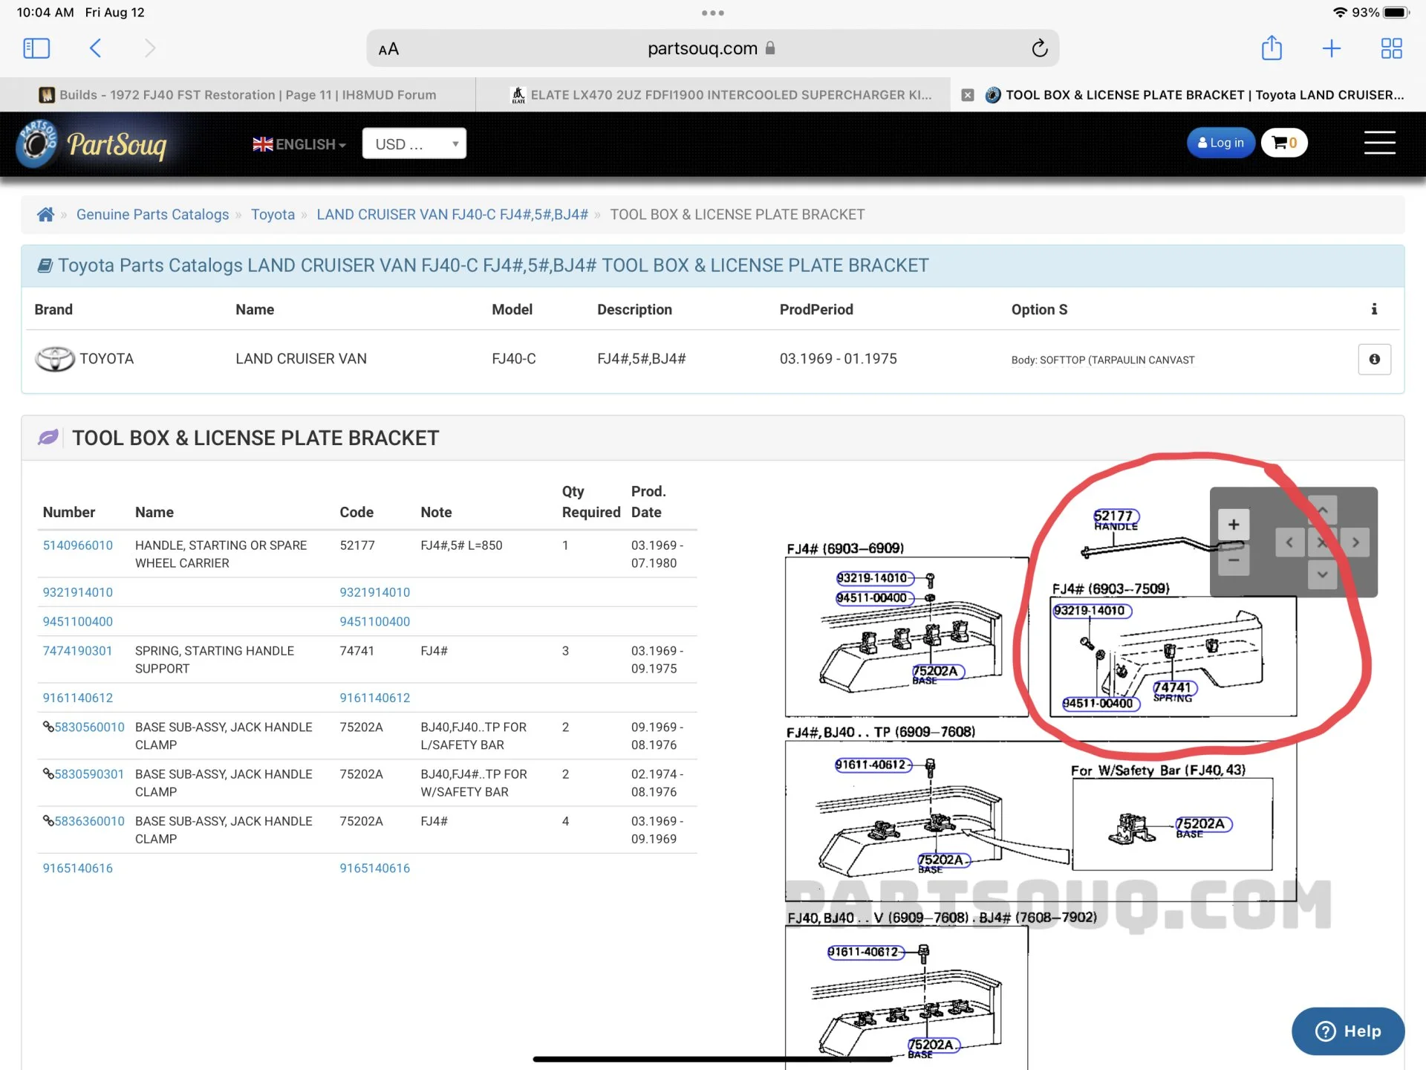Click the HANDLE, STARTING OR SPARE WHEEL CARRIER name
This screenshot has height=1070, width=1426.
click(x=221, y=554)
